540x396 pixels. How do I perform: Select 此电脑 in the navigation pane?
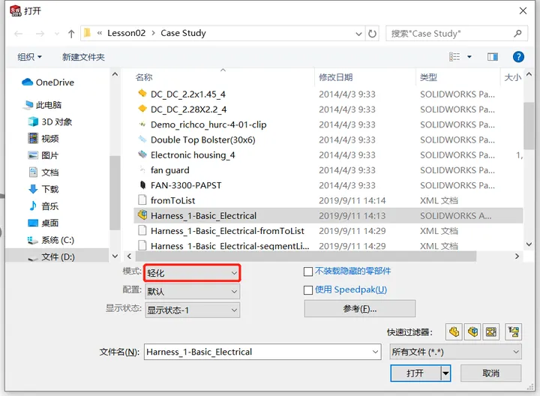pyautogui.click(x=43, y=105)
